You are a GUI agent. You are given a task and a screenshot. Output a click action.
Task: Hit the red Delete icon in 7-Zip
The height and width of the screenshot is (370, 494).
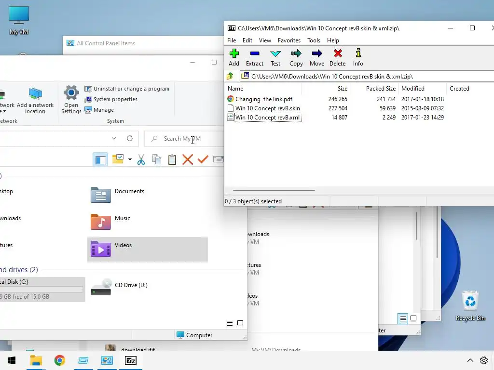click(337, 58)
